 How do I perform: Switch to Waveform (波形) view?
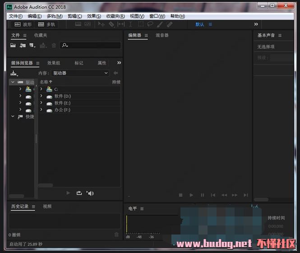point(23,24)
